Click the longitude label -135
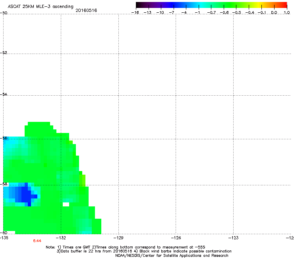The width and height of the screenshot is (294, 258). [4, 238]
